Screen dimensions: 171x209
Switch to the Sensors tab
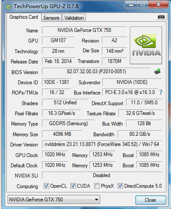coord(51,18)
